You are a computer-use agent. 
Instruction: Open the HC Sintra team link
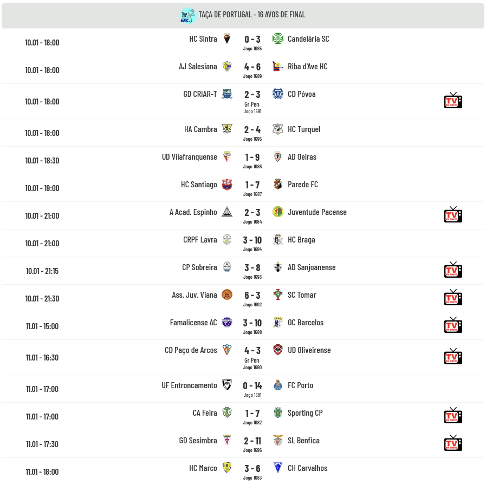[203, 39]
